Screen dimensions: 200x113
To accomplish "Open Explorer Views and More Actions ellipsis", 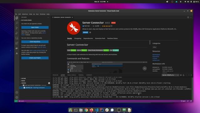I will click(48, 17).
